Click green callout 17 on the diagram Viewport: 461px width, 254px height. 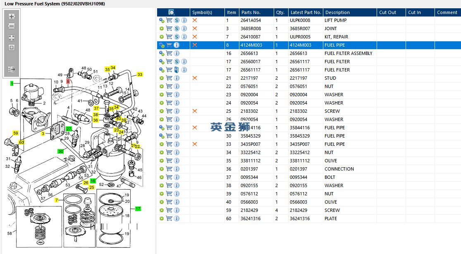138,209
